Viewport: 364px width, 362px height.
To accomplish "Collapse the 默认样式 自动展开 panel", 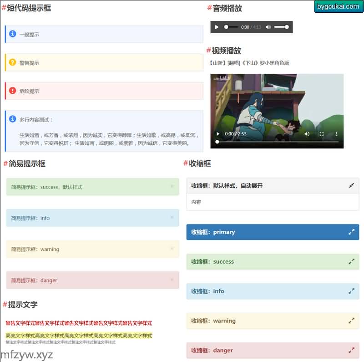I will point(351,186).
